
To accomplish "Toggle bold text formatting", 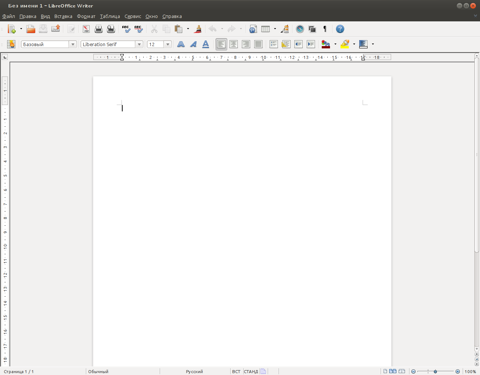I will [x=181, y=44].
